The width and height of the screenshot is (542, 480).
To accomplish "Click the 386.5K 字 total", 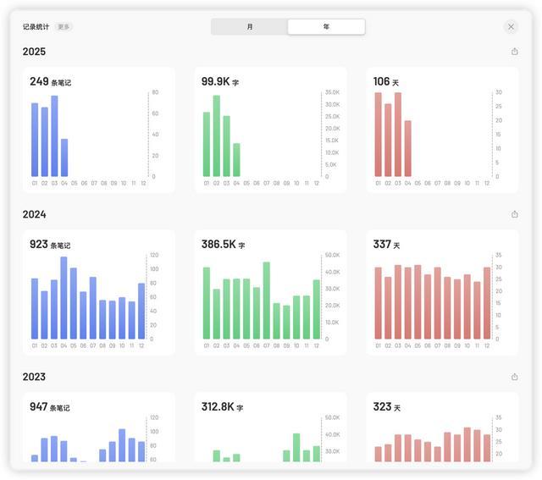I will [223, 245].
